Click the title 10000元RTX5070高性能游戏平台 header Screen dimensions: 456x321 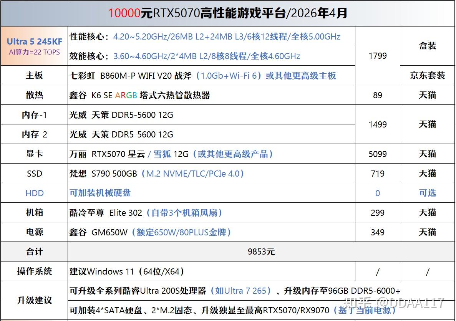click(228, 13)
